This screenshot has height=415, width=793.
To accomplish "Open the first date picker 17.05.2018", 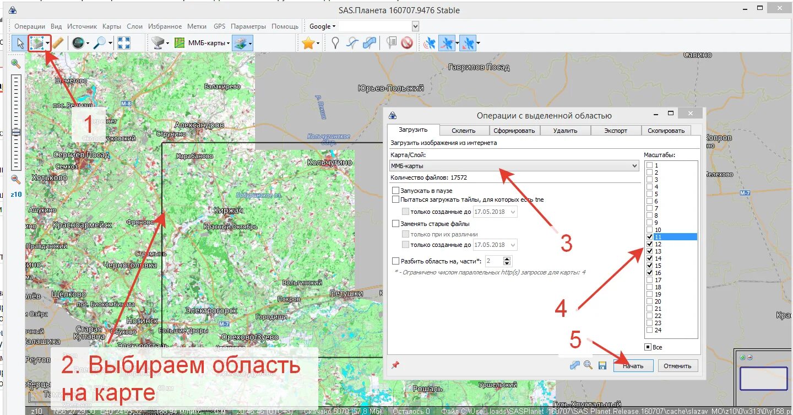I will coord(496,212).
